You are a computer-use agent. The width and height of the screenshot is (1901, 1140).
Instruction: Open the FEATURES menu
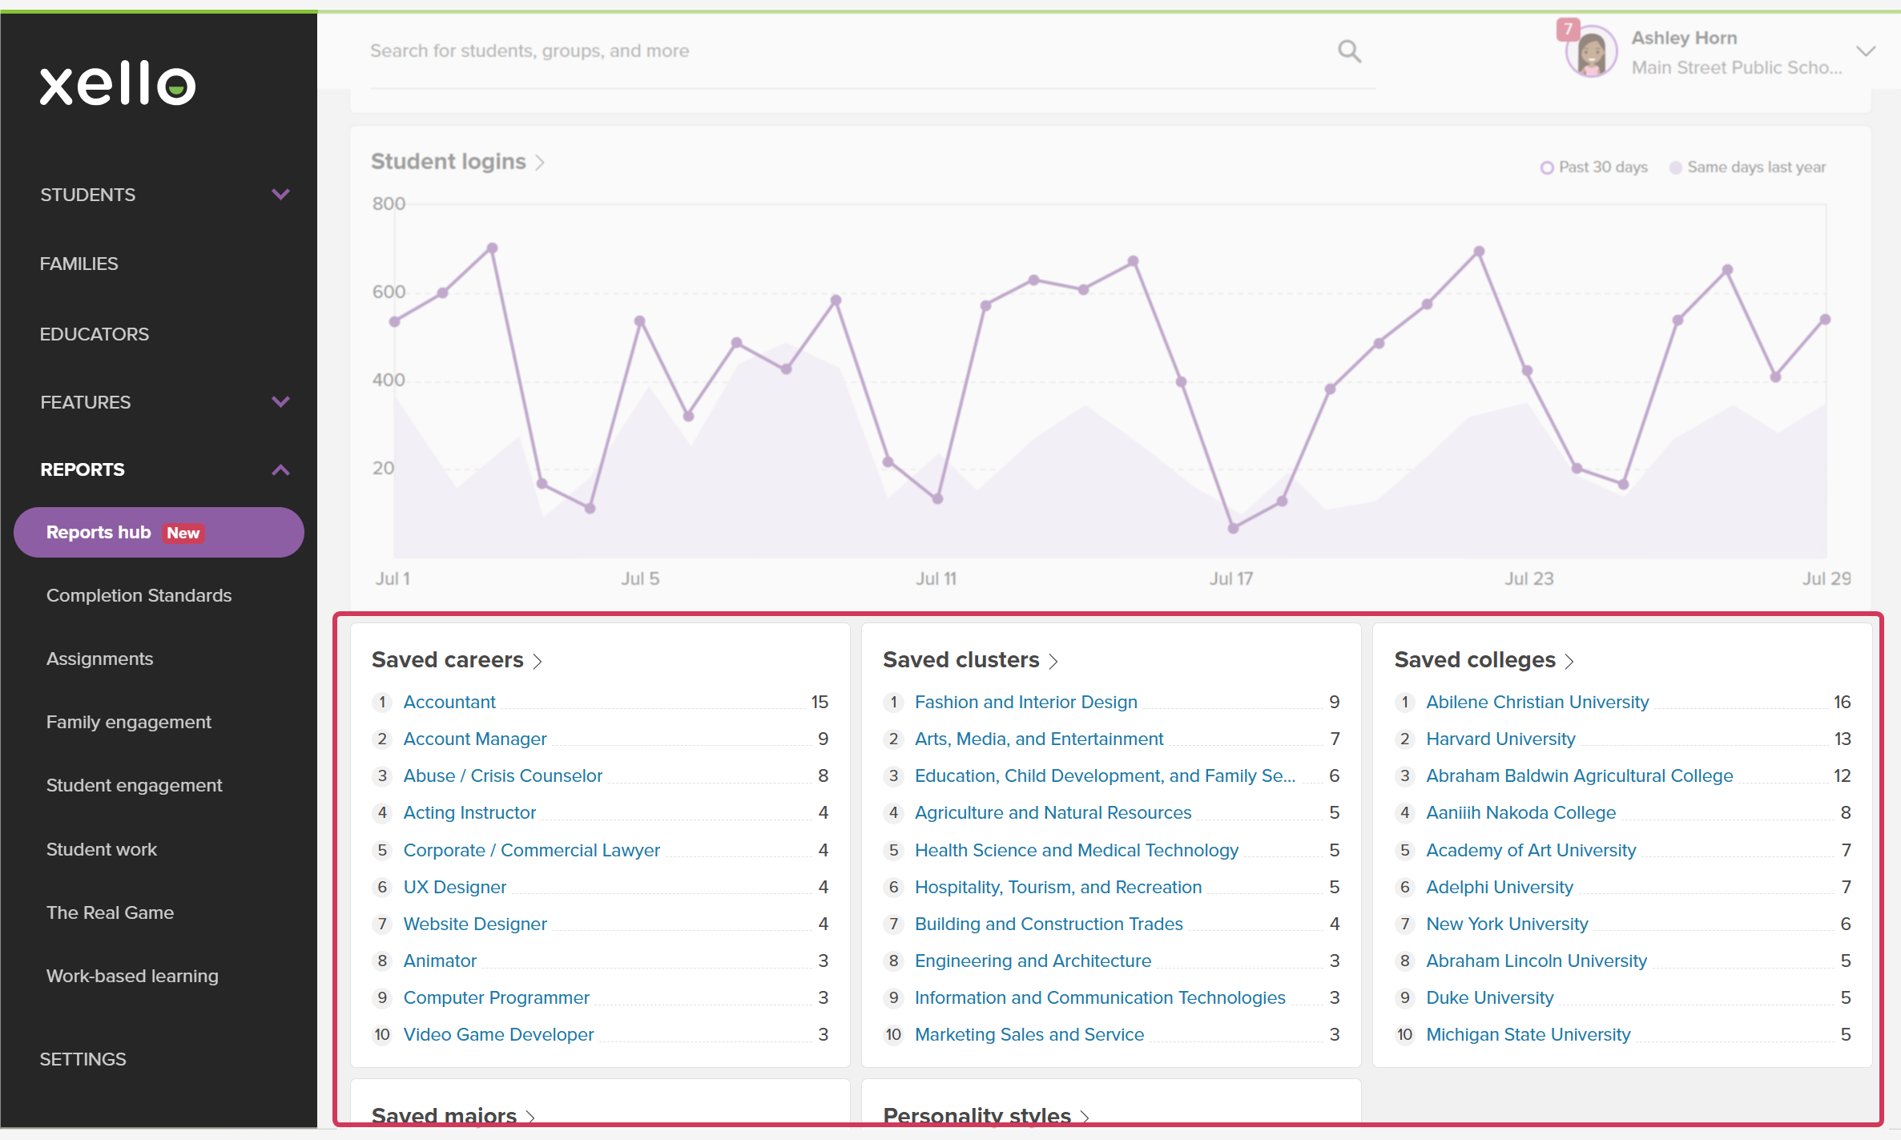86,402
